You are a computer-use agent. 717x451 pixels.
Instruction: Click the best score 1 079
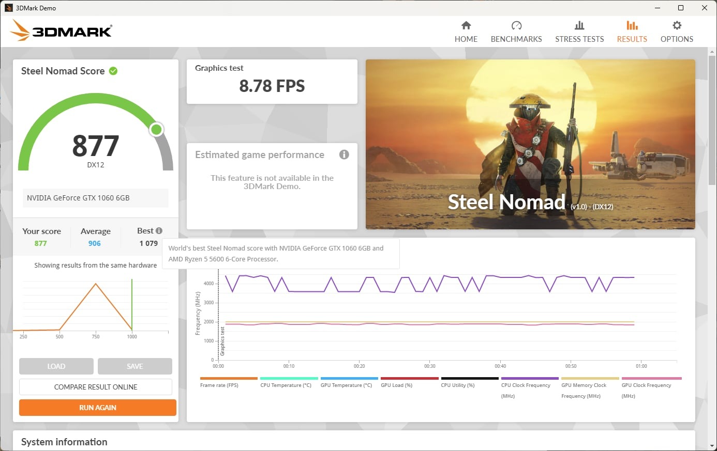tap(148, 243)
